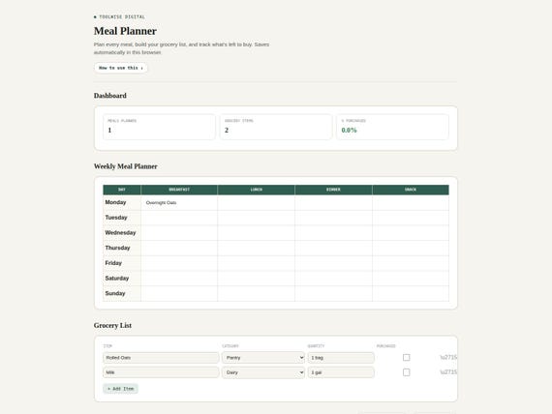Open the Pantry category dropdown

pos(263,358)
